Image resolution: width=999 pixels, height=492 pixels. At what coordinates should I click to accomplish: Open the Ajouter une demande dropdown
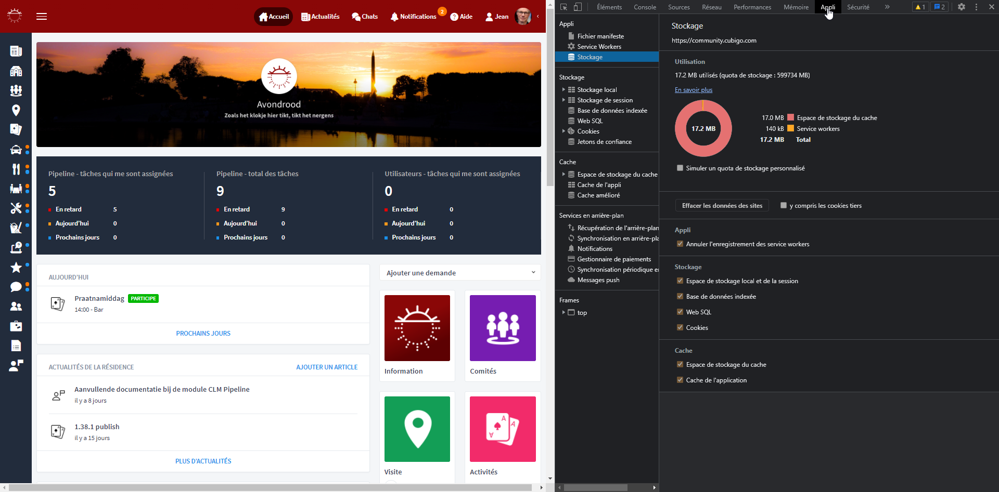460,273
